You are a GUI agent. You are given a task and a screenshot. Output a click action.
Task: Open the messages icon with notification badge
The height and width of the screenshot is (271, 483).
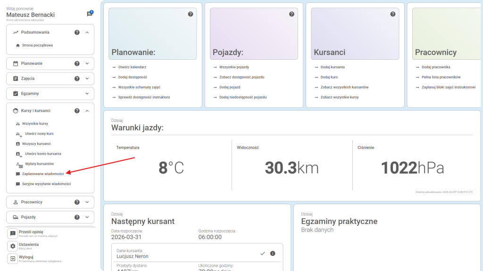pyautogui.click(x=89, y=14)
